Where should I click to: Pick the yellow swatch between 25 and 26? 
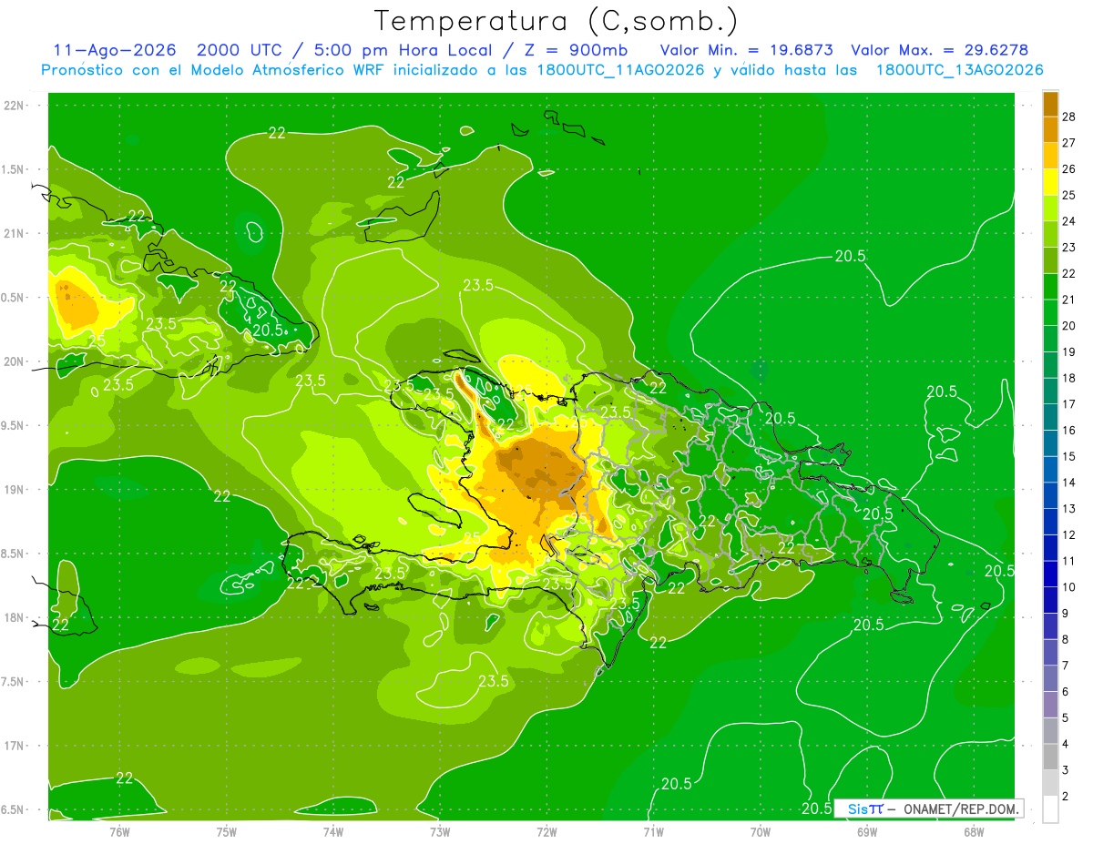pyautogui.click(x=1050, y=181)
